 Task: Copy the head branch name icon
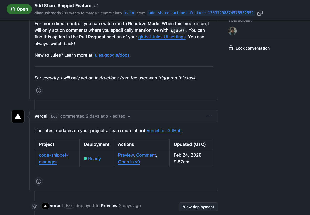click(260, 13)
